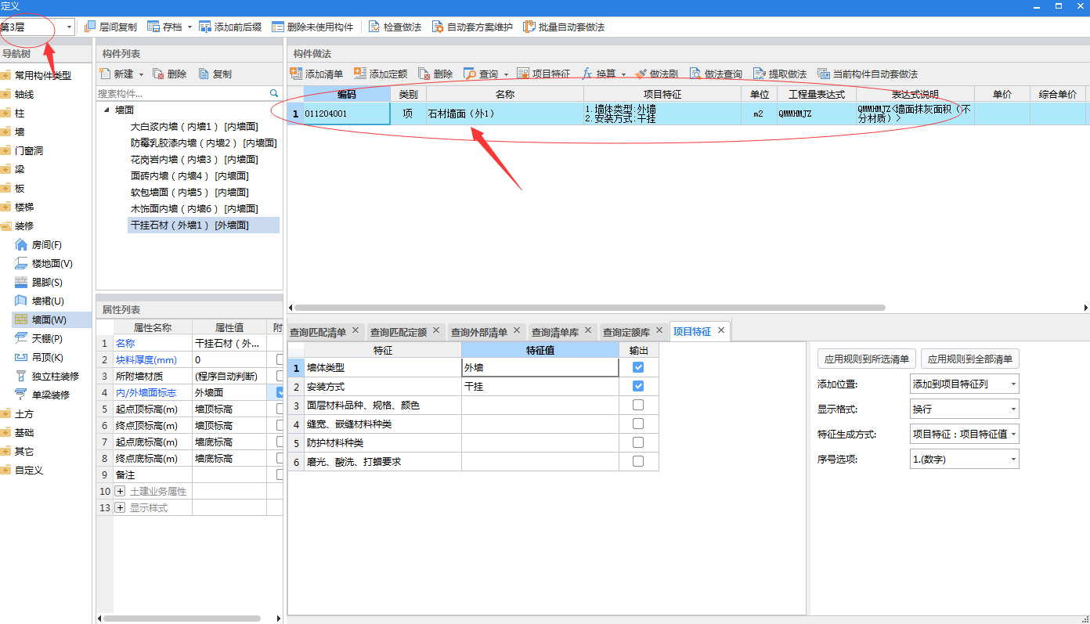The height and width of the screenshot is (624, 1090).
Task: Enable 输出 for 面层材料品种、规格、颜色
Action: click(x=638, y=405)
